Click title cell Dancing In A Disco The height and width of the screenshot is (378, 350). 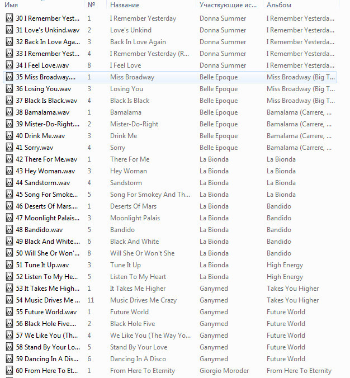tap(138, 359)
